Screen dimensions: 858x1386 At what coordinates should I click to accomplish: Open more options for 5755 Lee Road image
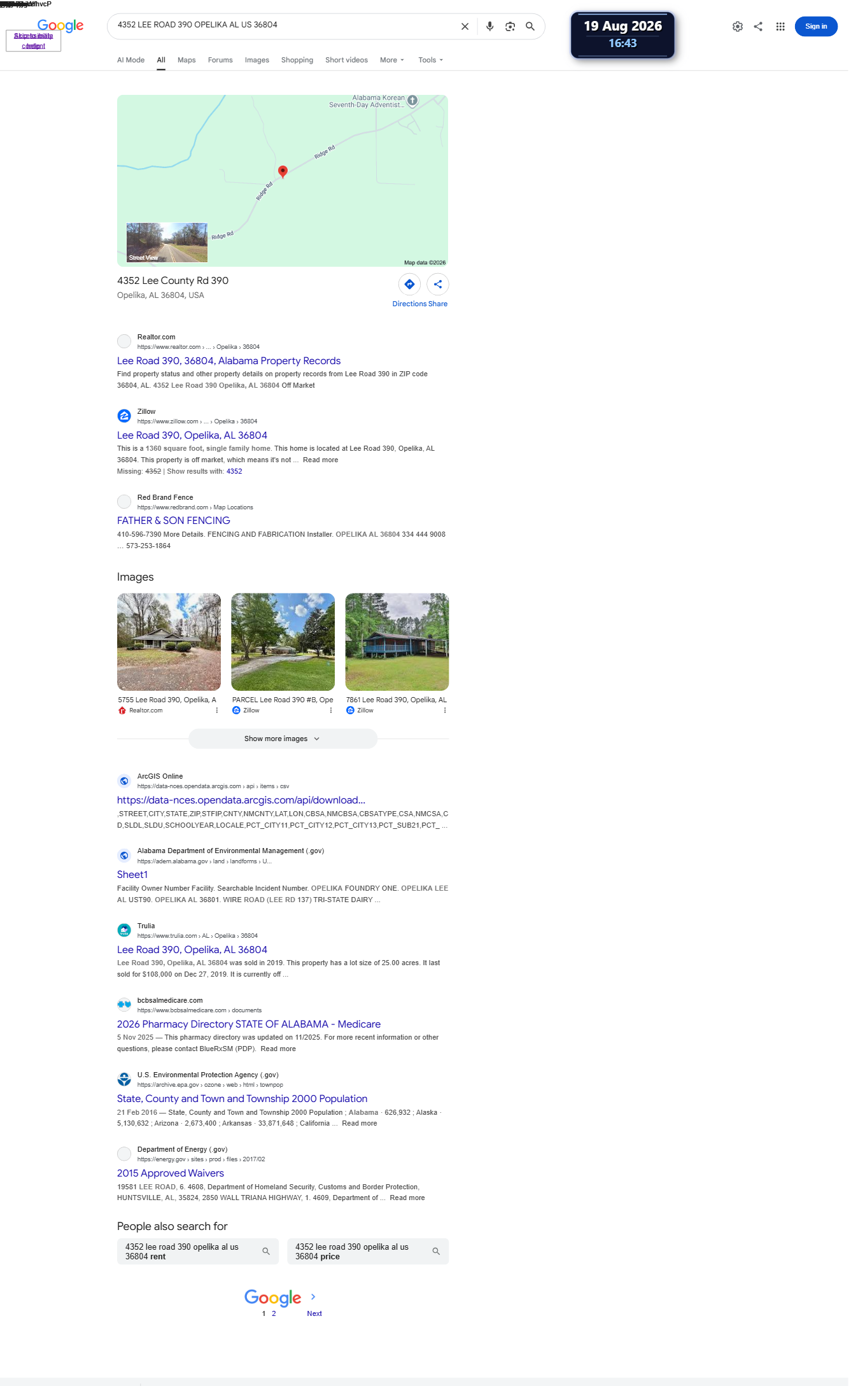pos(217,711)
